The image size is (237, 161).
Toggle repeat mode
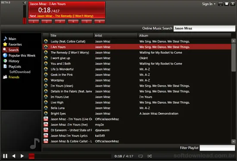tap(140, 156)
